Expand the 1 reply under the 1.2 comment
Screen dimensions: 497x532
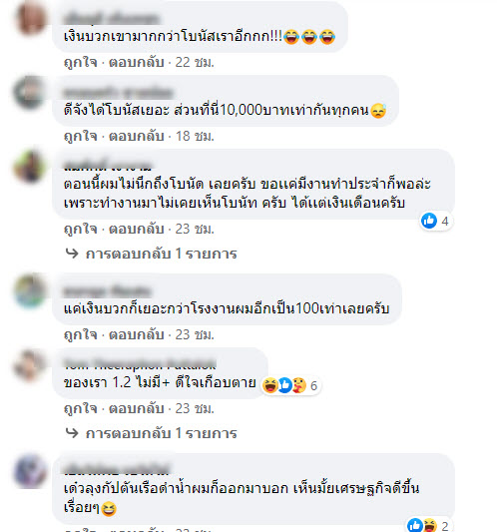tap(161, 433)
